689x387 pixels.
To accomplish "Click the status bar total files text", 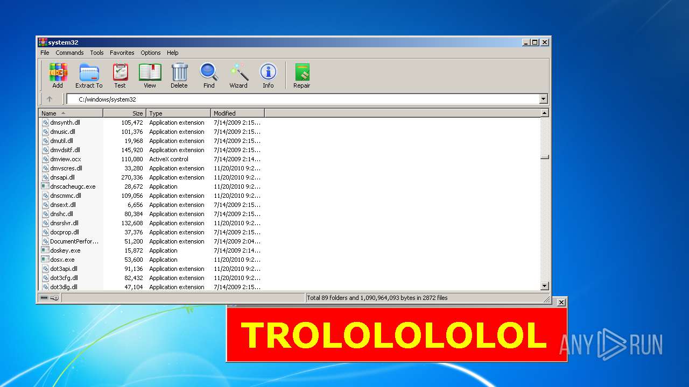I will tap(377, 298).
